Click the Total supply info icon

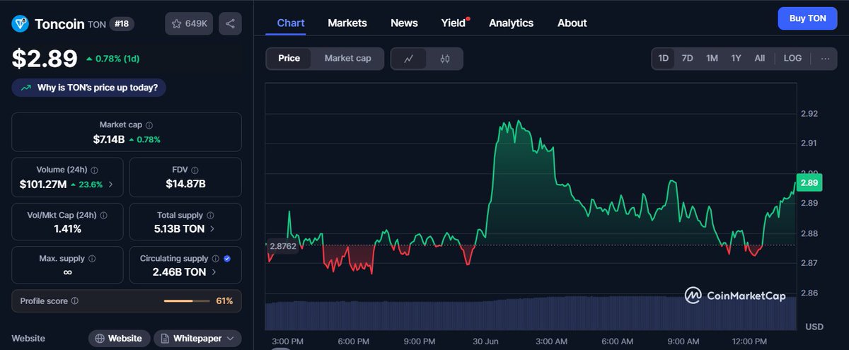click(210, 215)
